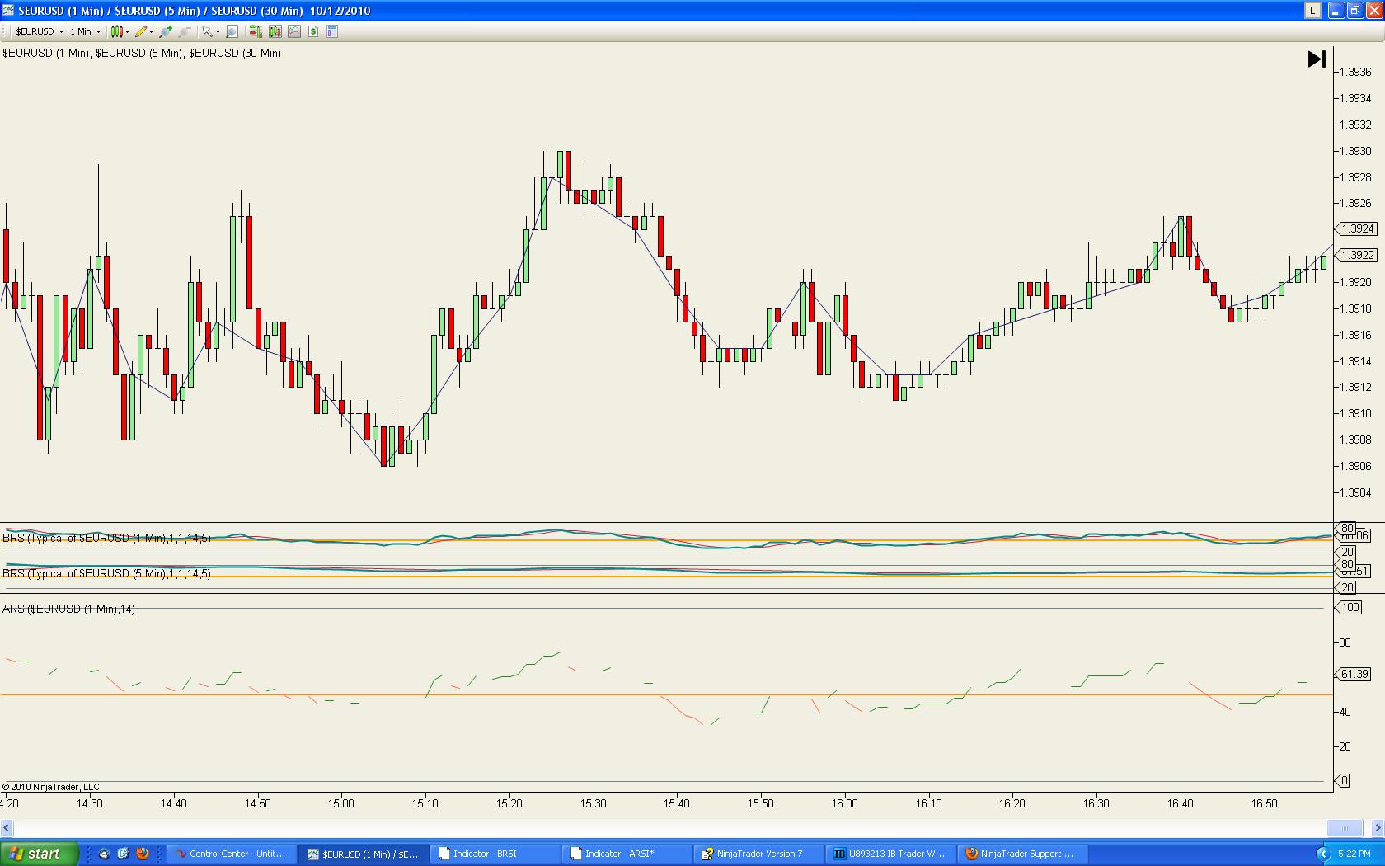Open the 1 Min interval dropdown
The height and width of the screenshot is (866, 1385).
85,31
